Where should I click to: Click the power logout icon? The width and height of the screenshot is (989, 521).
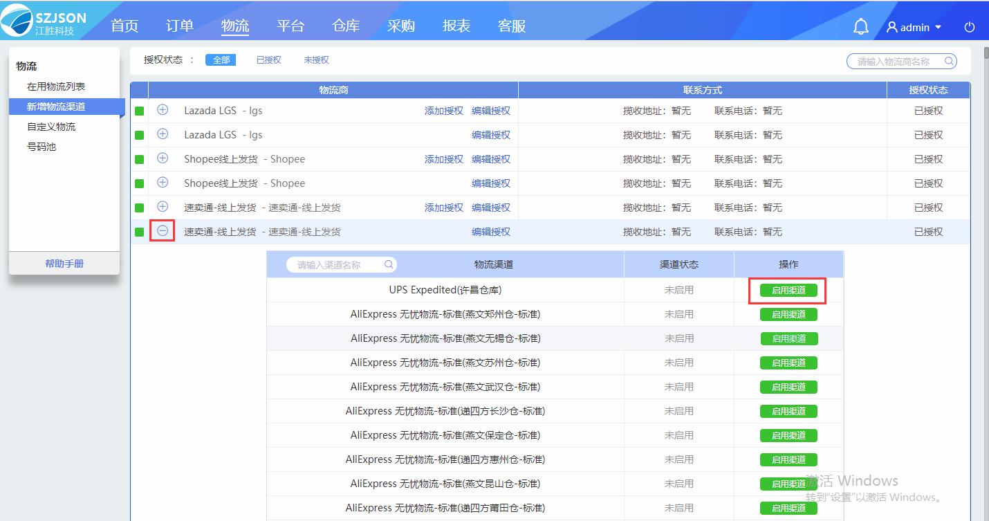970,27
